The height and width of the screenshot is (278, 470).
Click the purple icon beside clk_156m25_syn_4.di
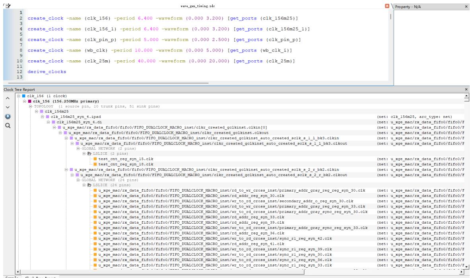(x=53, y=122)
